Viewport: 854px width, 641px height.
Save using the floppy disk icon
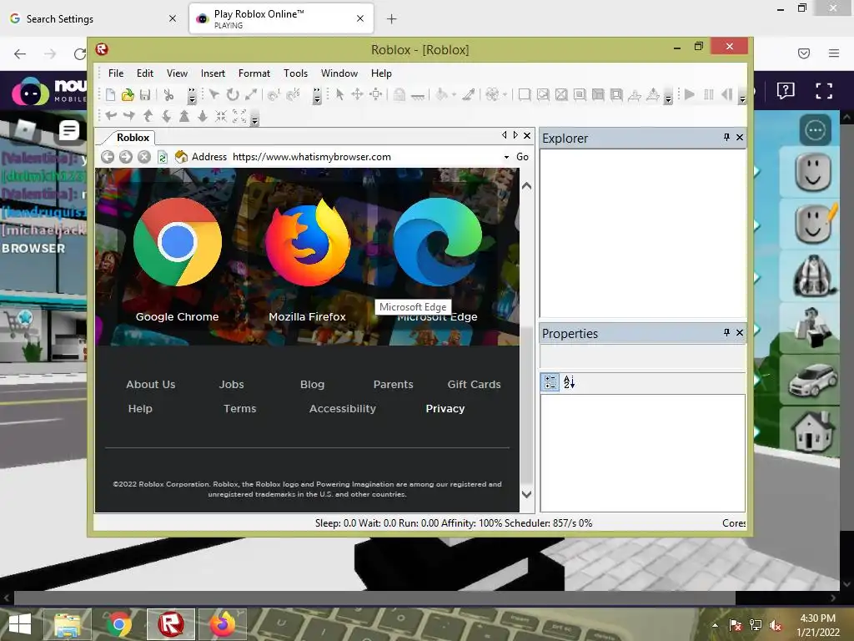145,95
